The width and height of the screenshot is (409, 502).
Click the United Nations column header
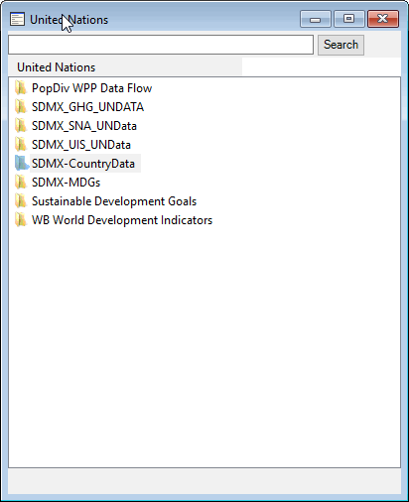point(125,67)
